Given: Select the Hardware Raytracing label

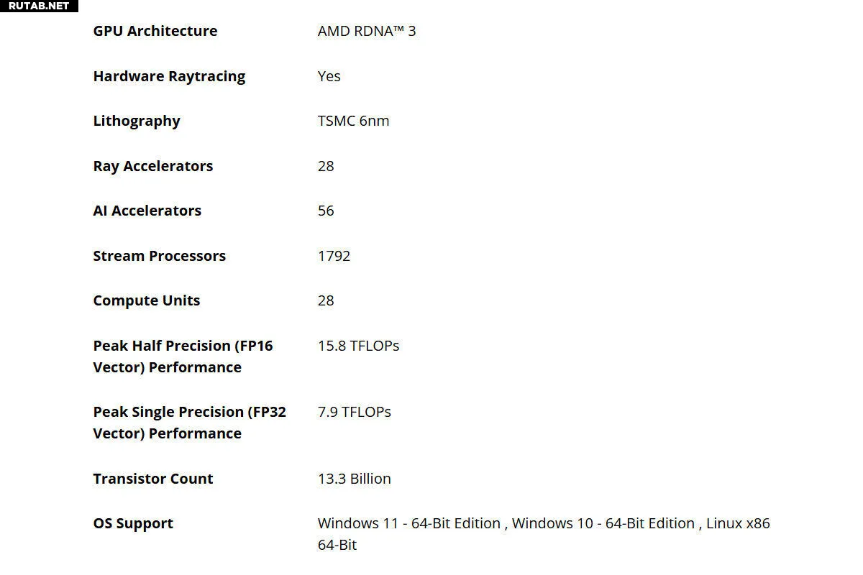Looking at the screenshot, I should pyautogui.click(x=169, y=76).
